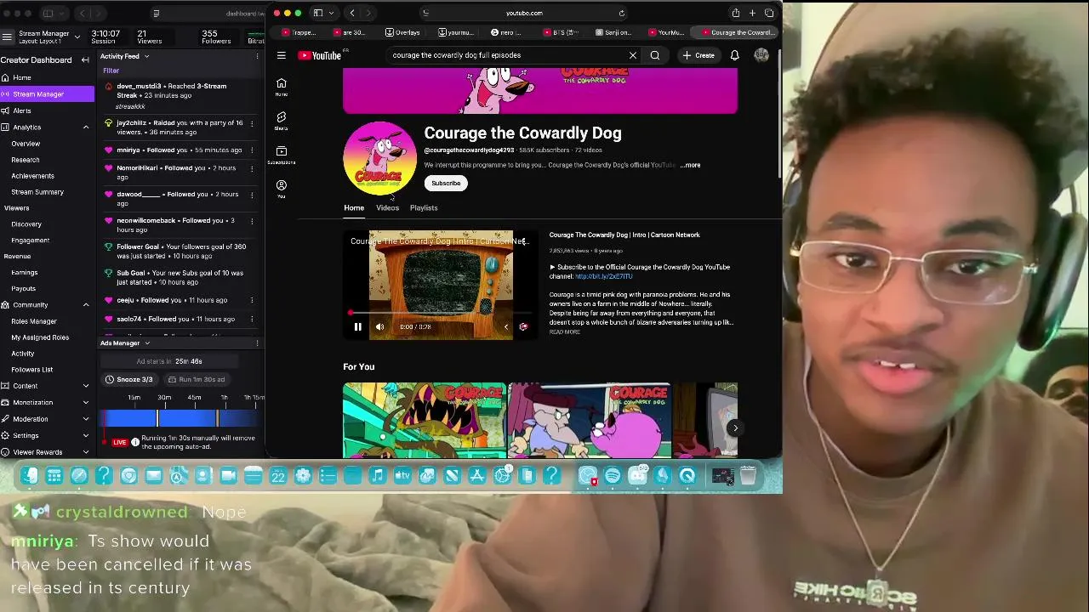
Task: Click Snooze 3/3 ad button
Action: pyautogui.click(x=129, y=379)
